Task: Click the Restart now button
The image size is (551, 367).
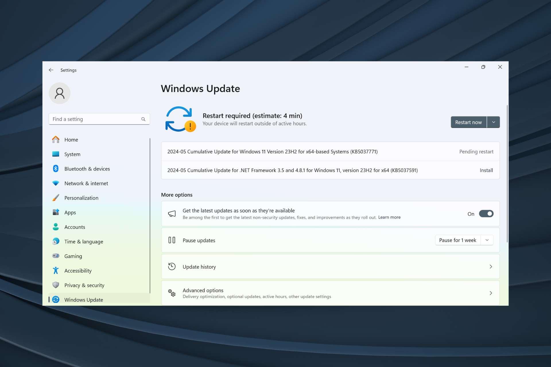Action: tap(468, 122)
